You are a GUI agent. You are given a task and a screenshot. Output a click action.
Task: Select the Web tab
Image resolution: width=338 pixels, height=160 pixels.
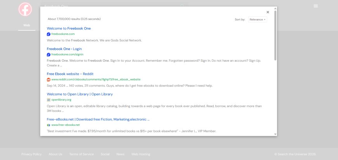pyautogui.click(x=27, y=25)
